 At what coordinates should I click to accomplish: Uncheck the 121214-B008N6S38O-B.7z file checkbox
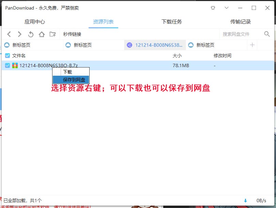tap(7, 65)
